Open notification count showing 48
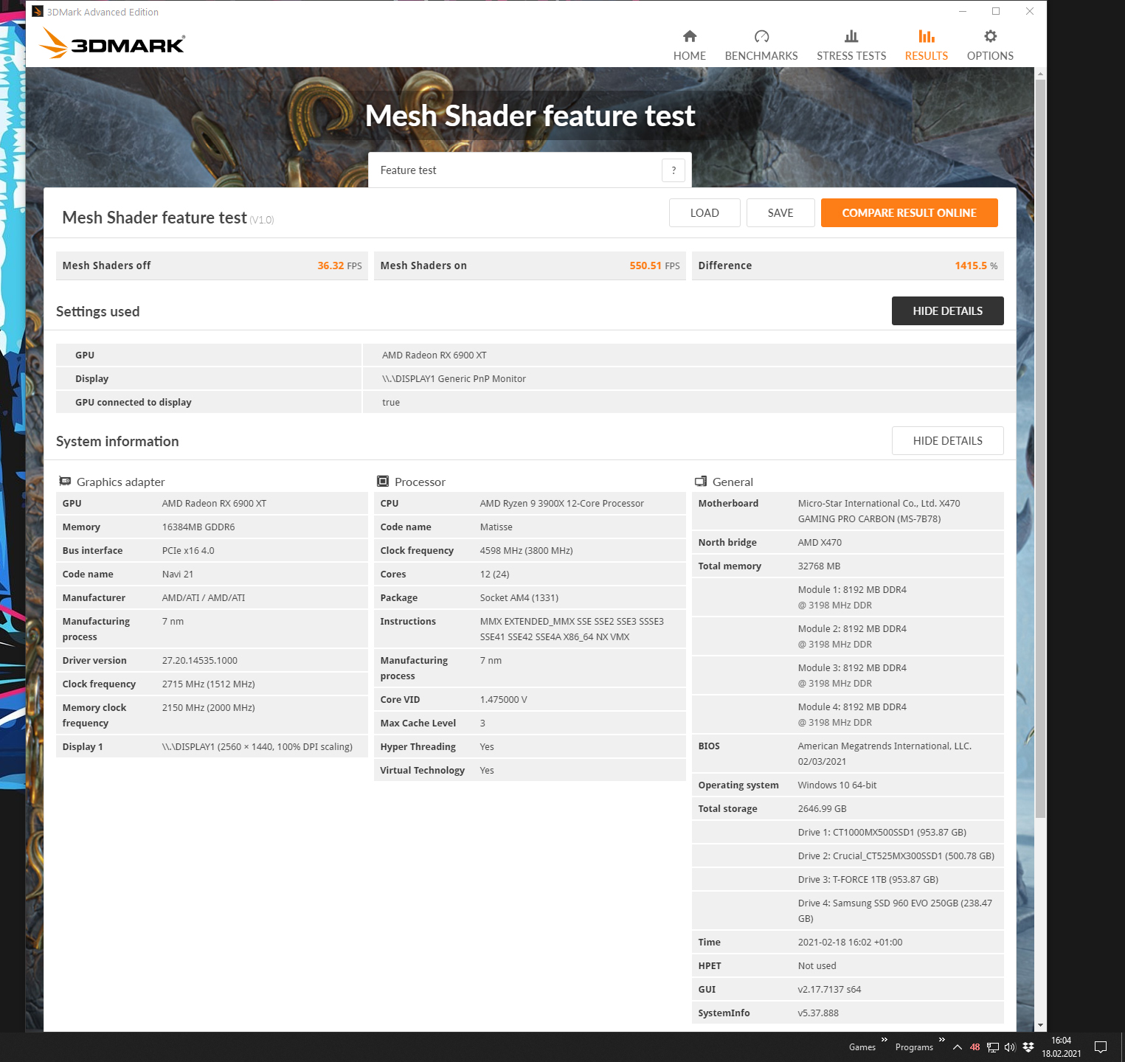 pyautogui.click(x=975, y=1047)
